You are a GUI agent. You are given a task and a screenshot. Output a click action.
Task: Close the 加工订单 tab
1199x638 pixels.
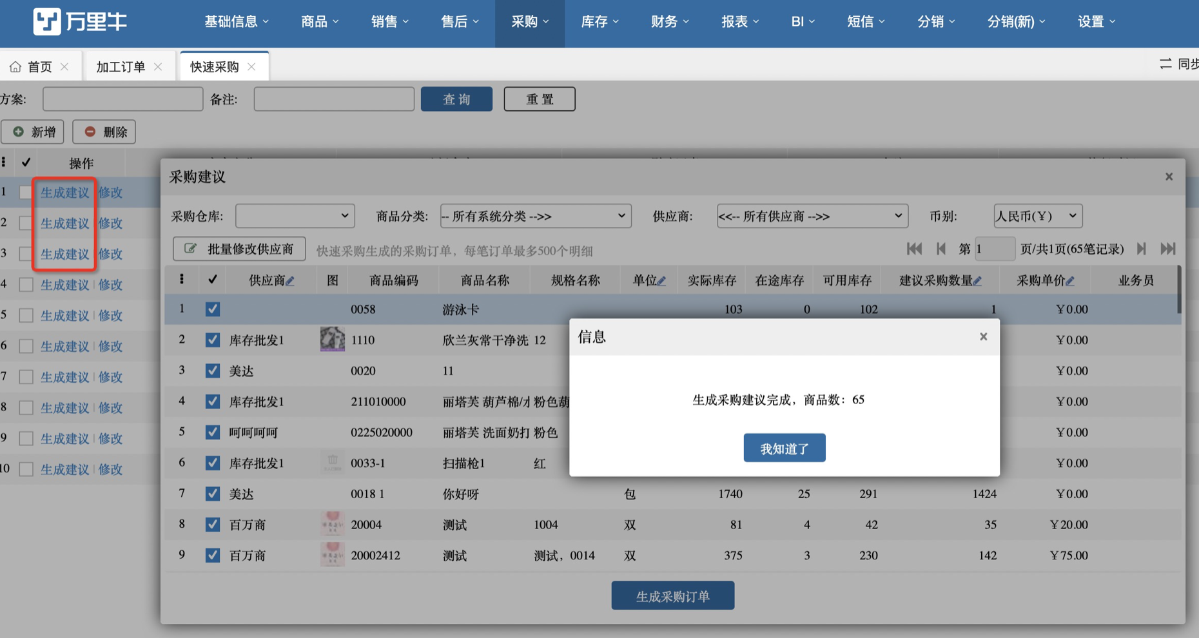coord(158,66)
